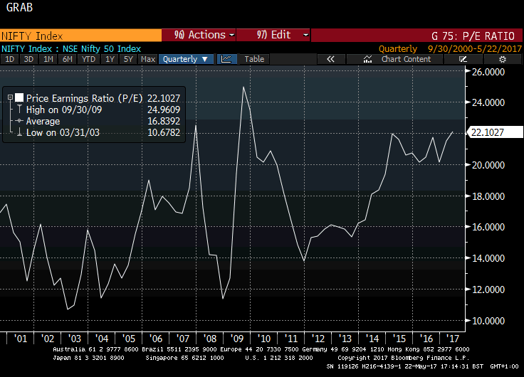Viewport: 524px width, 377px height.
Task: Select the 5Y time range
Action: click(x=128, y=60)
